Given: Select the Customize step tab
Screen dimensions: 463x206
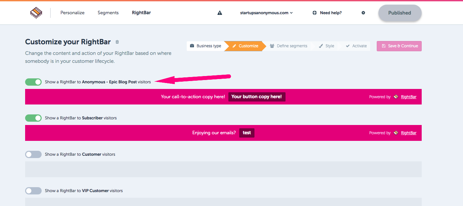Looking at the screenshot, I should point(245,46).
